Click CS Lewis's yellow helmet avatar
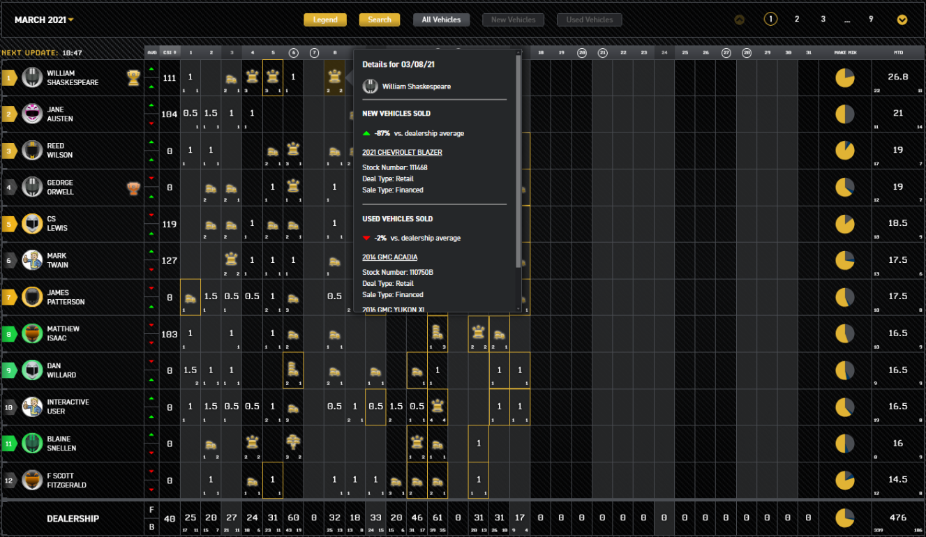 pos(32,223)
